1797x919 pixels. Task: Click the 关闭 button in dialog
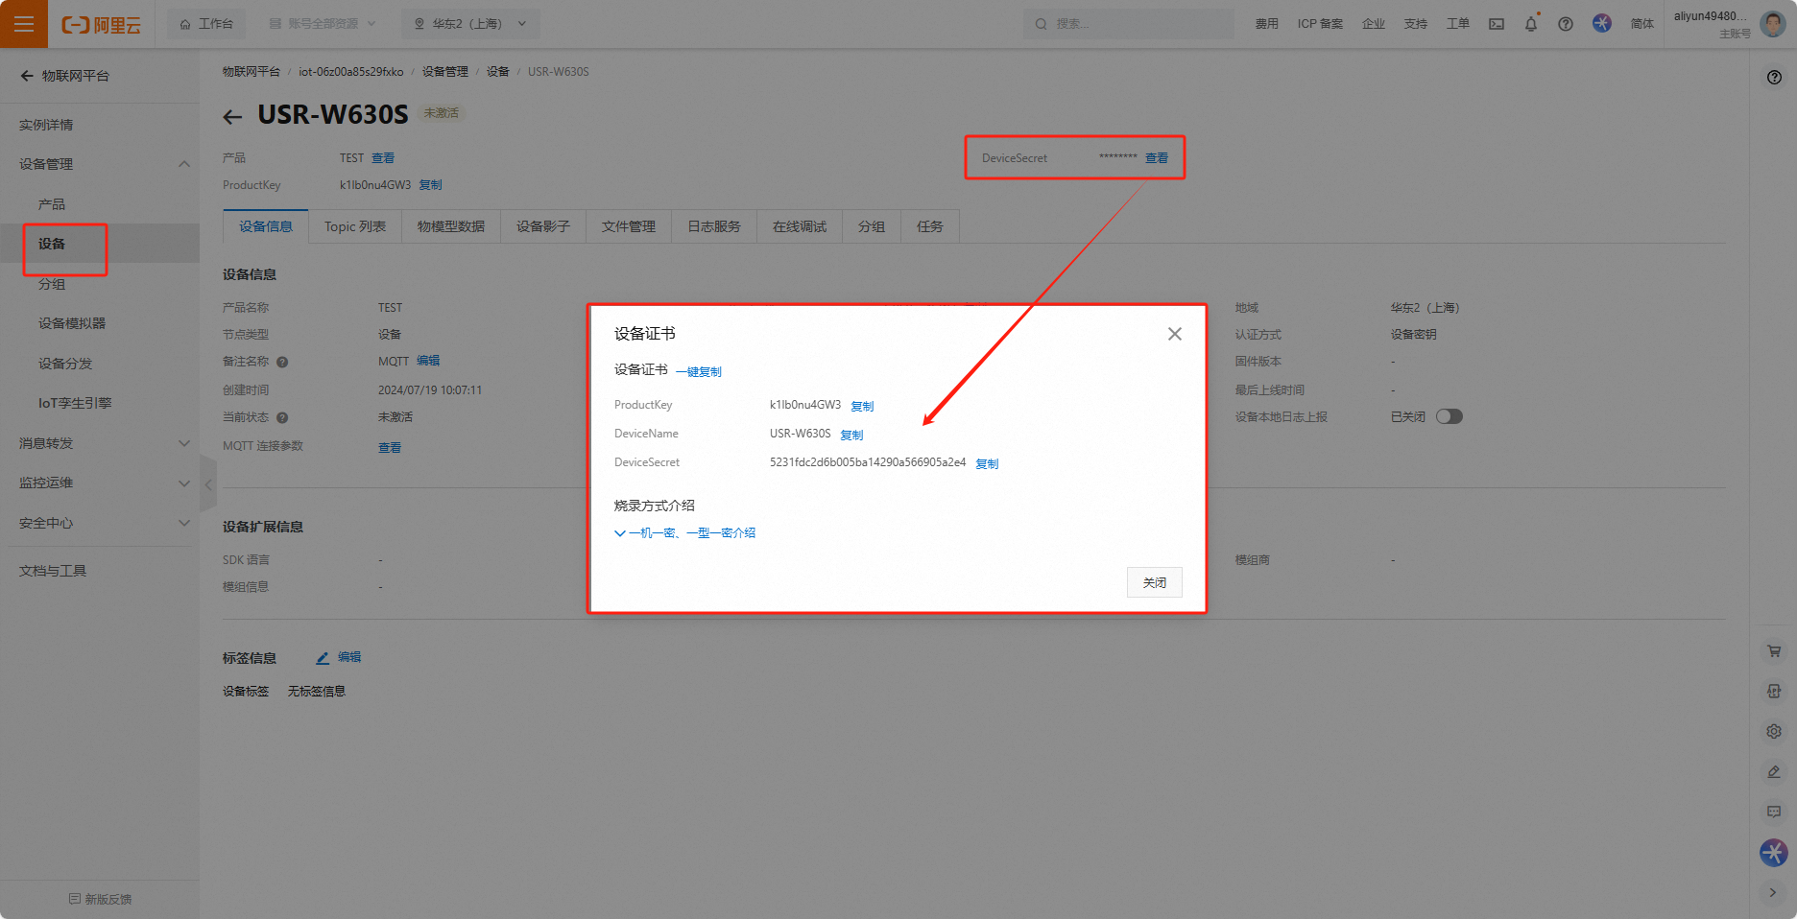coord(1154,582)
